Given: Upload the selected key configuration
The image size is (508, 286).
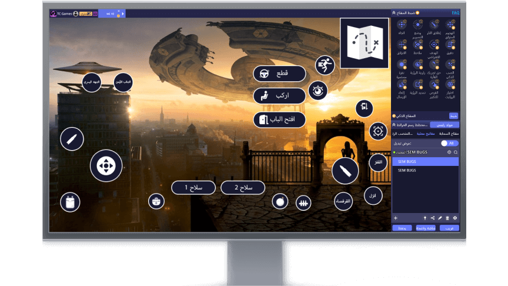Looking at the screenshot, I should click(x=425, y=218).
